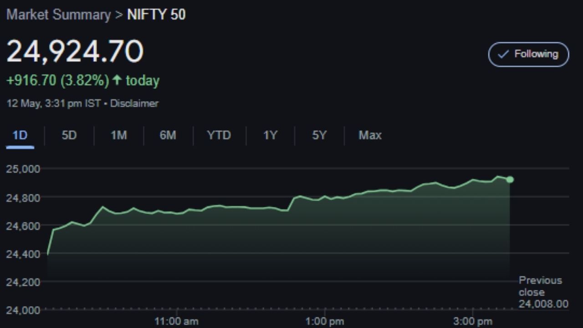
Task: Switch to the 1M time range tab
Action: point(118,135)
